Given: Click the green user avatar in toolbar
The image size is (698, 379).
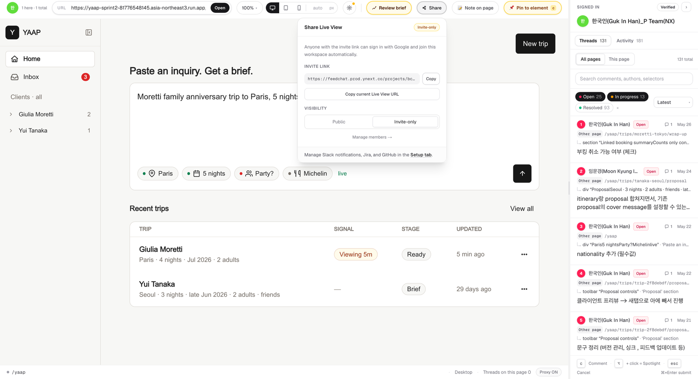Looking at the screenshot, I should click(12, 8).
